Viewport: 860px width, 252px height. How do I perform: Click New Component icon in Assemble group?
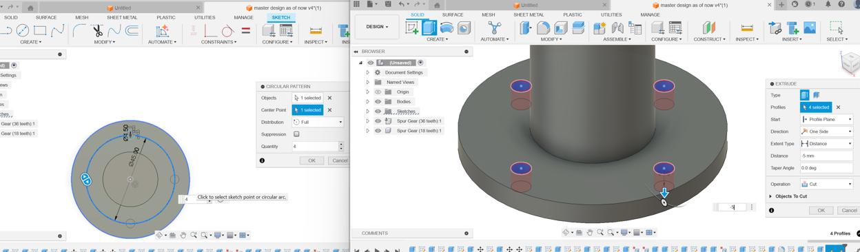click(x=600, y=28)
